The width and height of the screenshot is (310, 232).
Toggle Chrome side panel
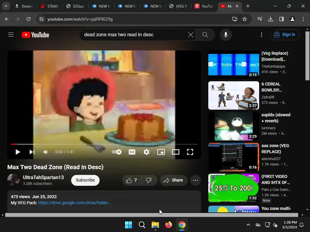281,19
